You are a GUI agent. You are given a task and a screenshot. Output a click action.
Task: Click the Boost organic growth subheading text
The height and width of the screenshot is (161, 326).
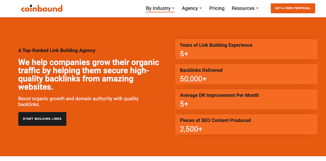coord(78,101)
